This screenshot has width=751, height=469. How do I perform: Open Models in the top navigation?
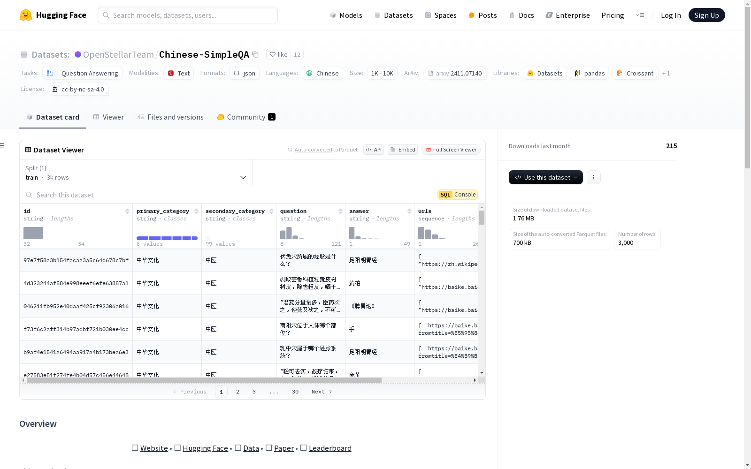[x=346, y=15]
